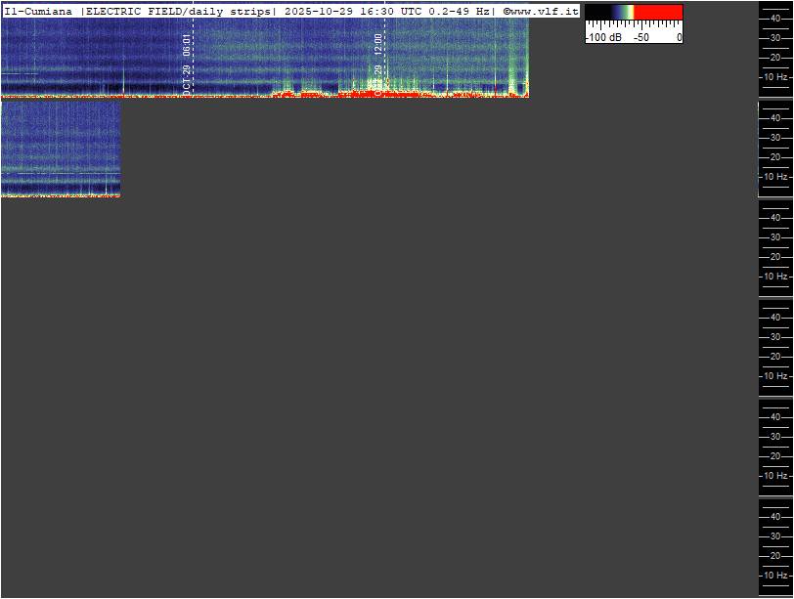Click the -50 label on the color scale
This screenshot has height=599, width=794.
coord(641,37)
